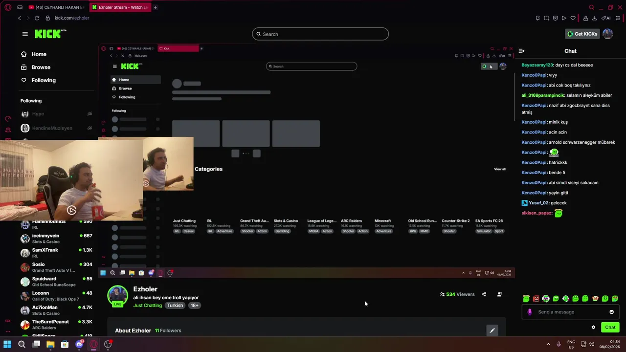Click the 18+ tag
Screen dimensions: 626x352
(x=195, y=306)
